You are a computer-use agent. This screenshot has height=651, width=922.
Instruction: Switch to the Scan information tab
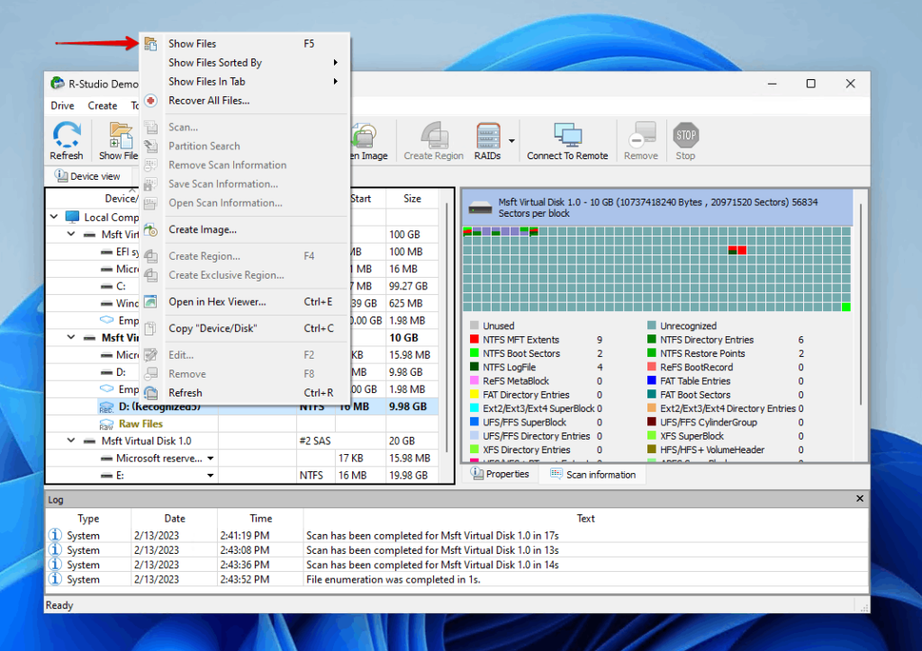(x=592, y=474)
